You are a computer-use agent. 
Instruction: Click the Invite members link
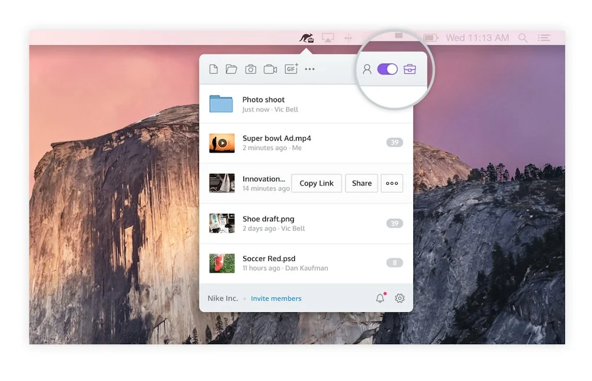coord(276,298)
